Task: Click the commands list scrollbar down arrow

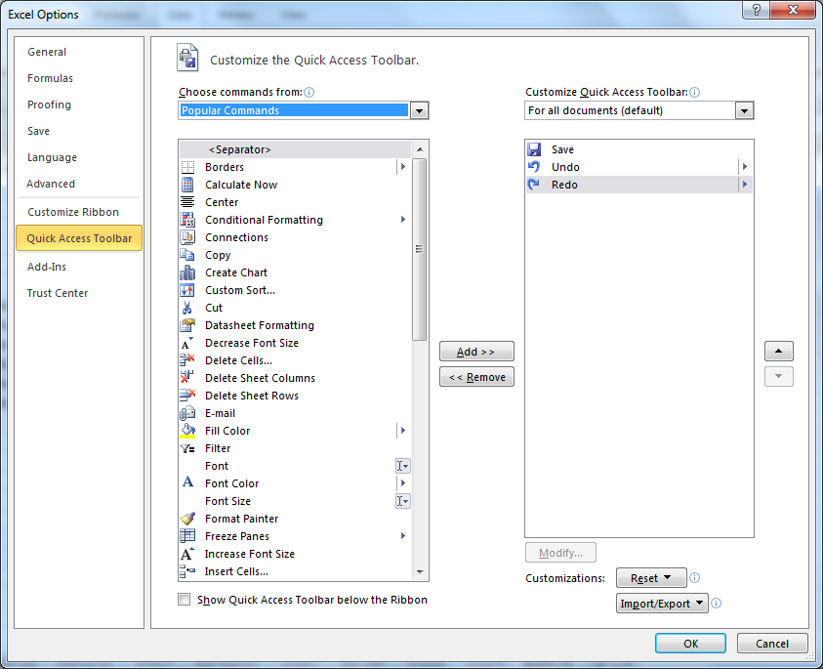Action: click(x=420, y=572)
